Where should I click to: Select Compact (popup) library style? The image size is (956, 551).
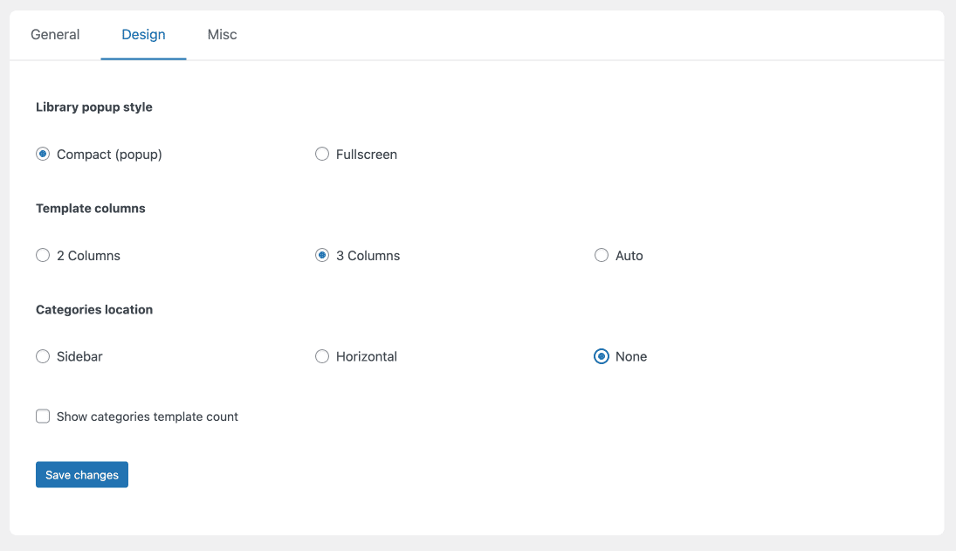click(x=43, y=155)
